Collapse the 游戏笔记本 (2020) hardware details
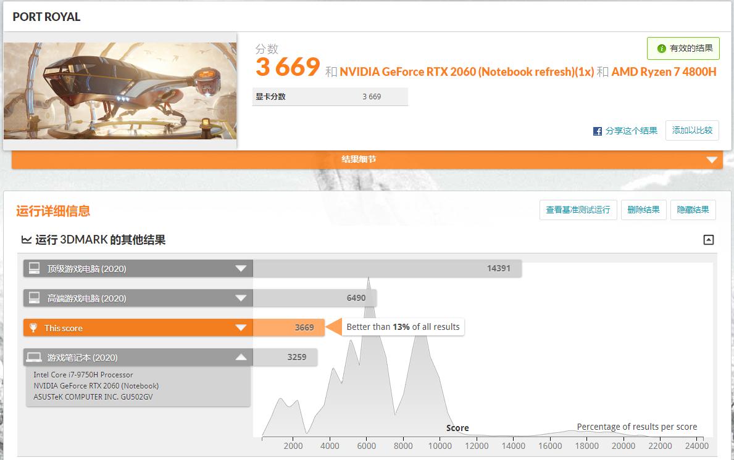 (241, 356)
